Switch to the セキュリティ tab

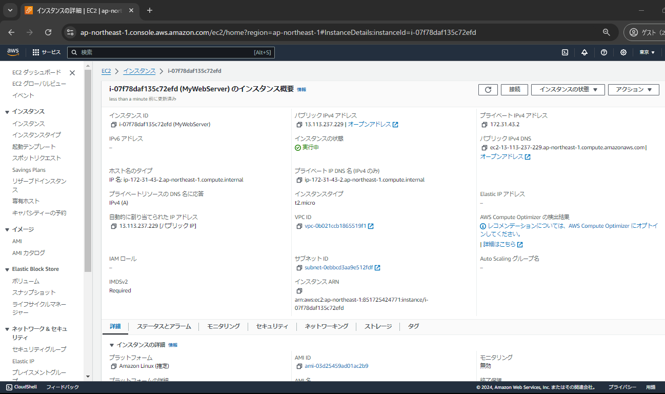pos(272,326)
